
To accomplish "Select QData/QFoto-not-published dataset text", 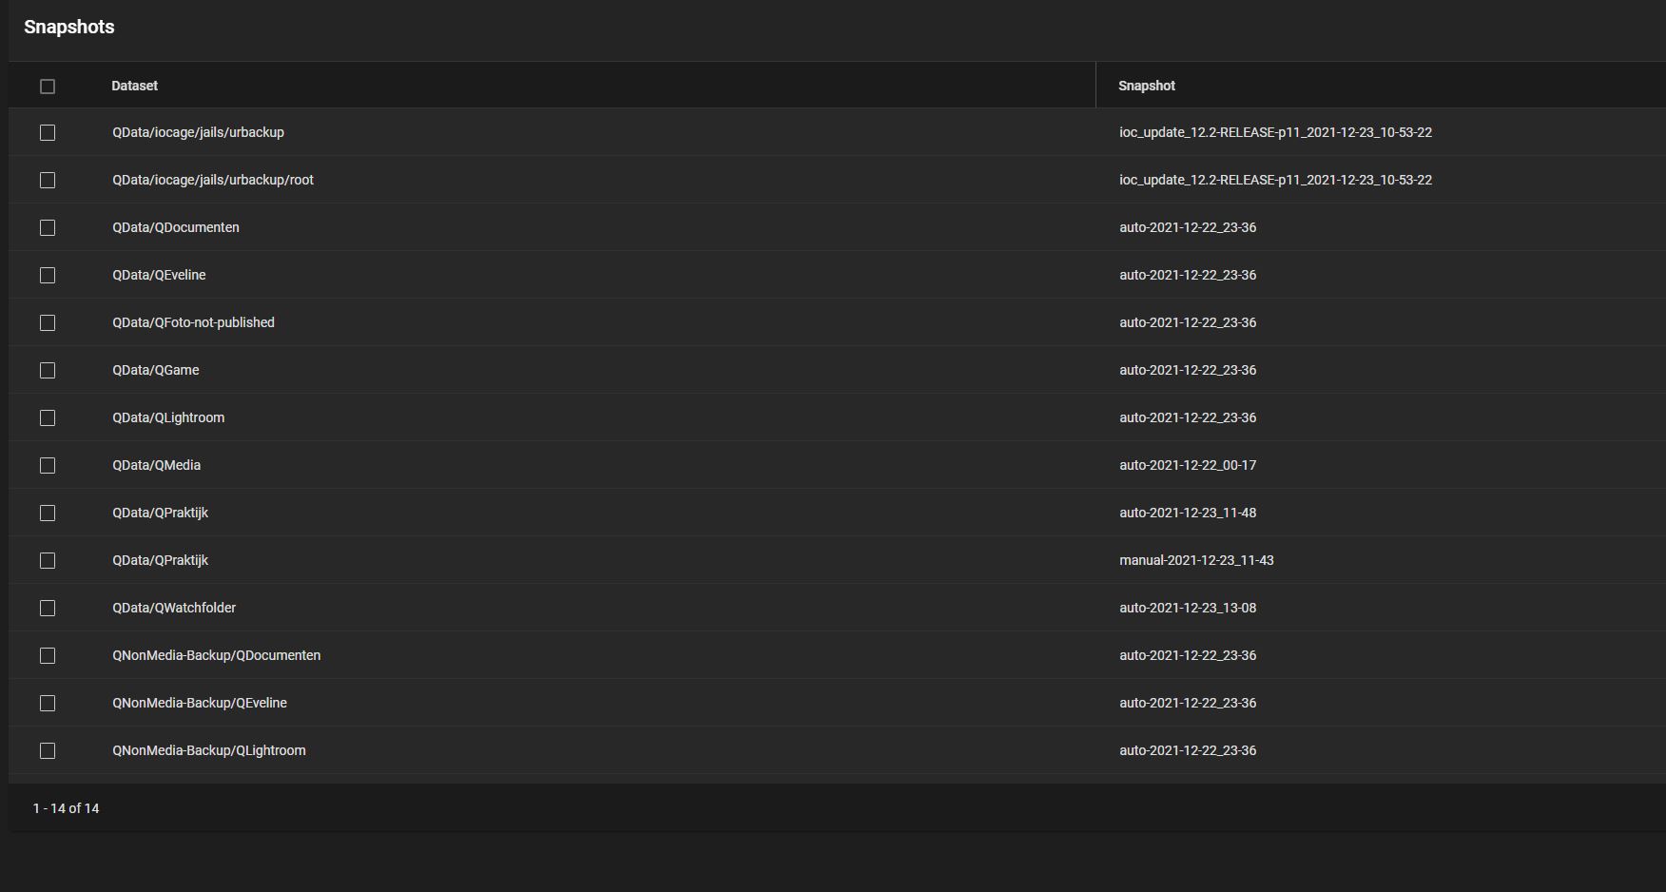I will coord(193,322).
